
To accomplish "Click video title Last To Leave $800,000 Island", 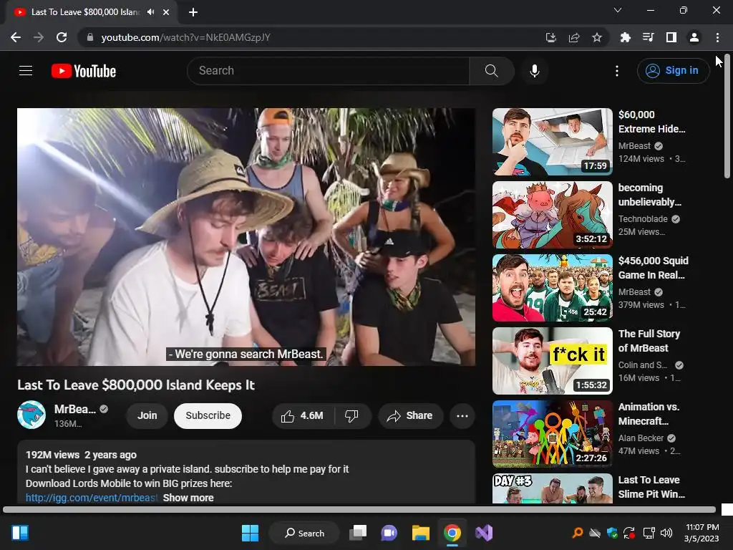I will 136,385.
